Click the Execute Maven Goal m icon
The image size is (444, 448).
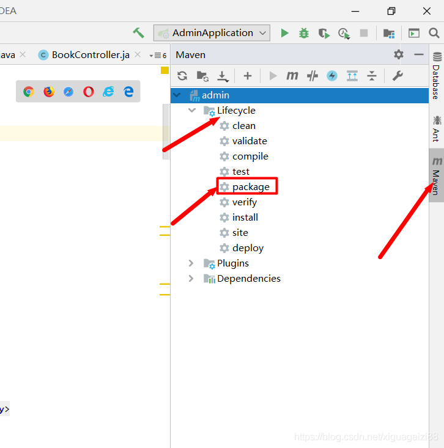pos(292,76)
